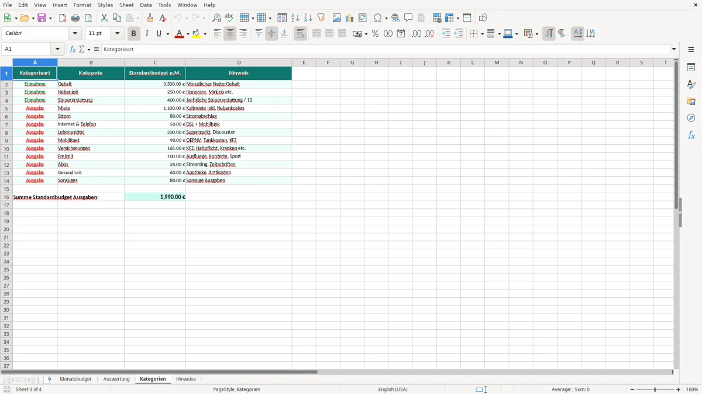Toggle wrap text
The height and width of the screenshot is (394, 702).
coord(301,34)
